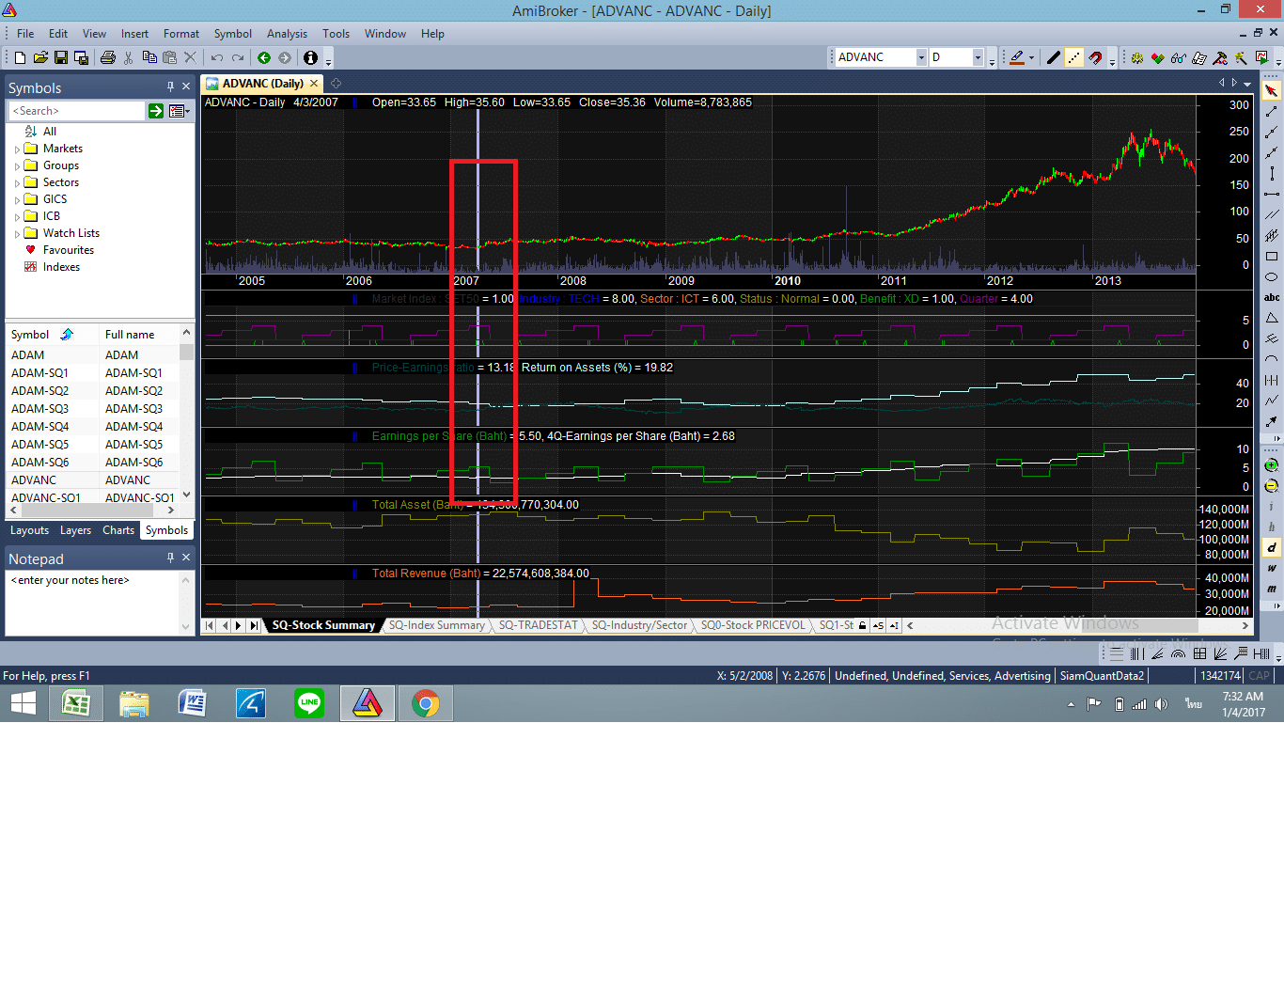Click the zoom in magnifier icon
Screen dimensions: 1284x1006
tap(1271, 465)
